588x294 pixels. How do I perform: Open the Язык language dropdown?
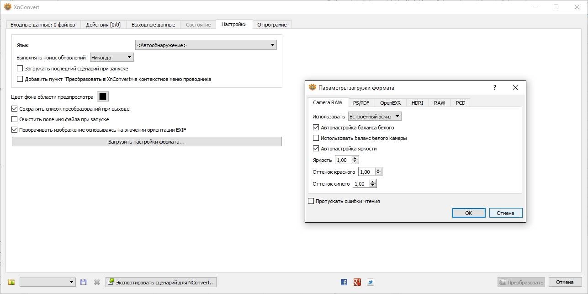coord(206,45)
